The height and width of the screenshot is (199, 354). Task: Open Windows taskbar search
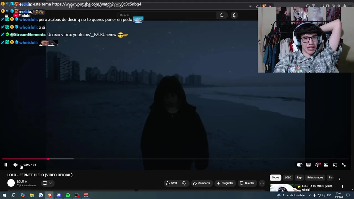(13, 195)
